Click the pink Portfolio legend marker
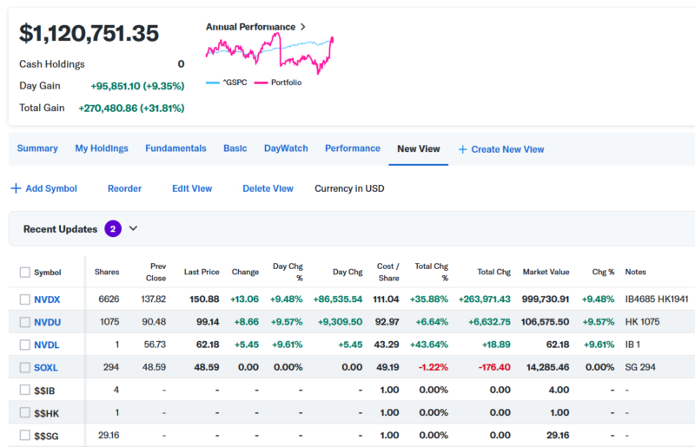This screenshot has width=695, height=447. point(261,82)
